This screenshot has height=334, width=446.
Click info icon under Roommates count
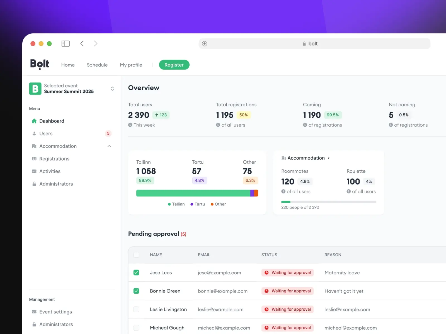coord(283,191)
